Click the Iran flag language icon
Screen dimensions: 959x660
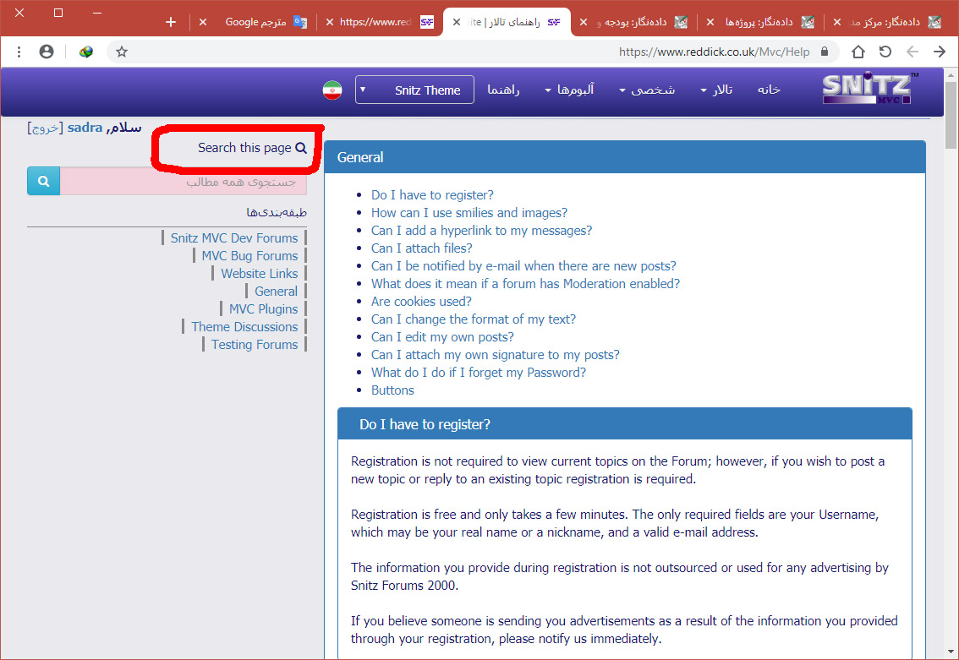pyautogui.click(x=332, y=90)
